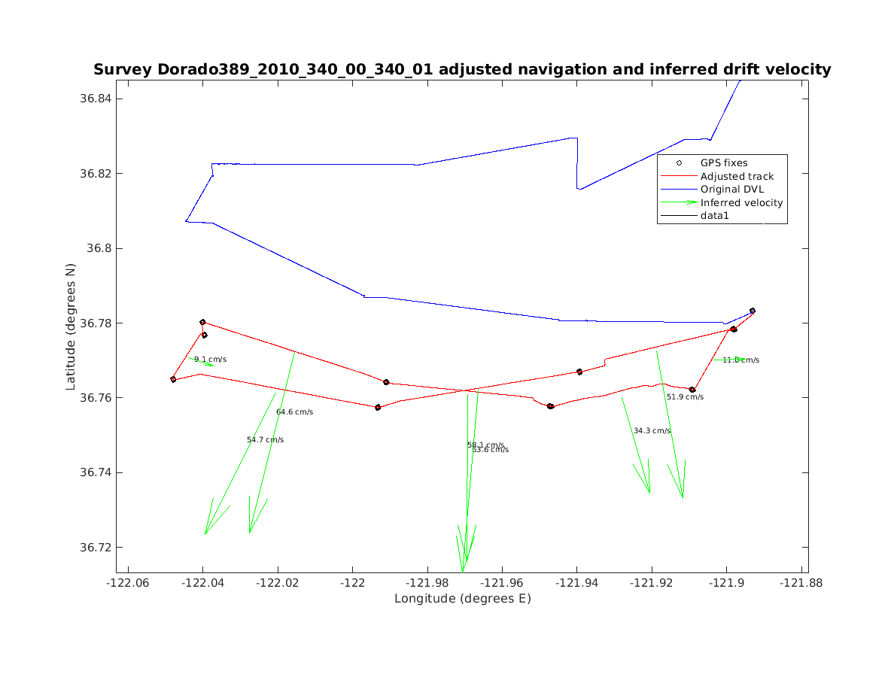Click the '51.9 cm/s' velocity annotation
894x677 pixels.
[685, 396]
